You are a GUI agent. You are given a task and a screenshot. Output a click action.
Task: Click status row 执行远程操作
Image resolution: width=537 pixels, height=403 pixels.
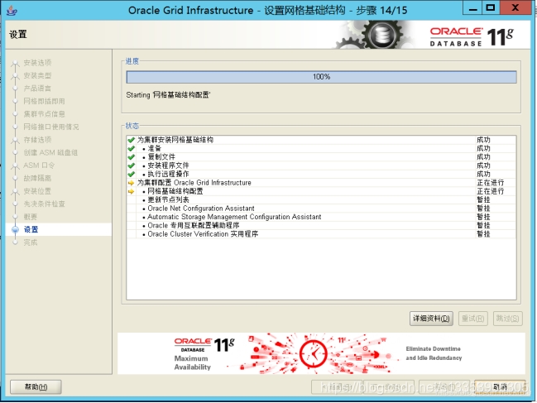(321, 174)
